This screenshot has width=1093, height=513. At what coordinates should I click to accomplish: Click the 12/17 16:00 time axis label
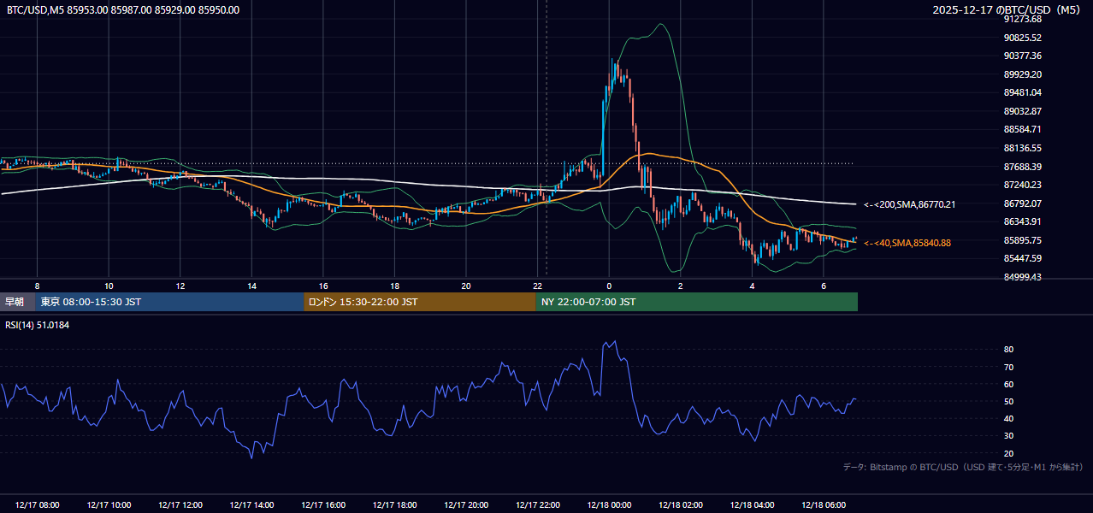click(x=323, y=505)
